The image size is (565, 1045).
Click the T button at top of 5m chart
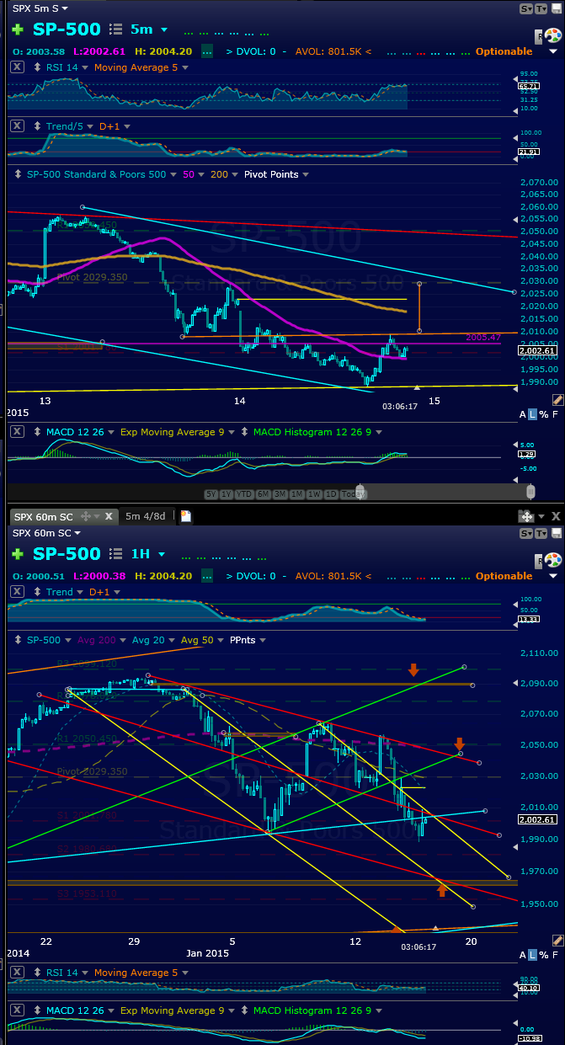[x=541, y=8]
